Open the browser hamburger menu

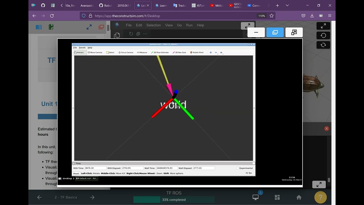[x=330, y=16]
